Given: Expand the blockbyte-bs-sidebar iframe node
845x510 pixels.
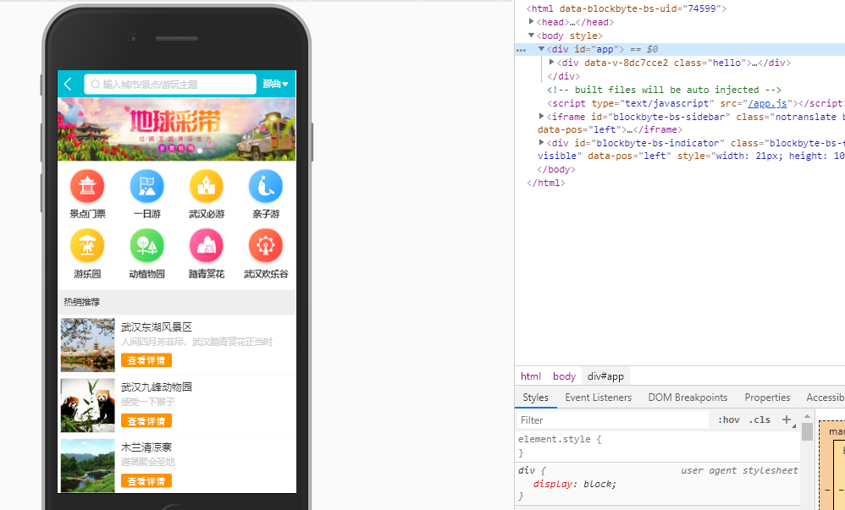Looking at the screenshot, I should pyautogui.click(x=542, y=116).
